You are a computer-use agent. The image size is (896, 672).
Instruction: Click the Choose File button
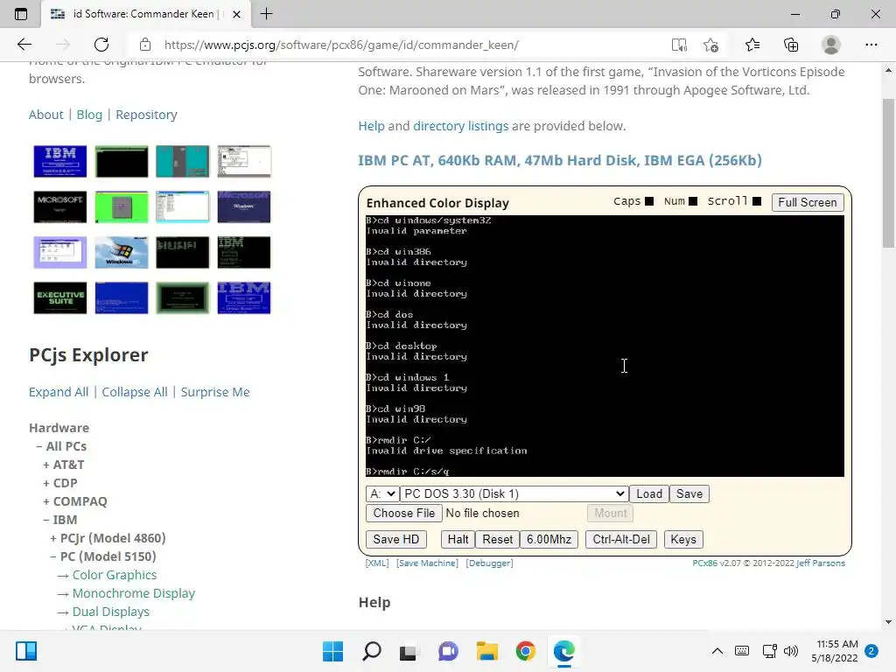pyautogui.click(x=404, y=513)
